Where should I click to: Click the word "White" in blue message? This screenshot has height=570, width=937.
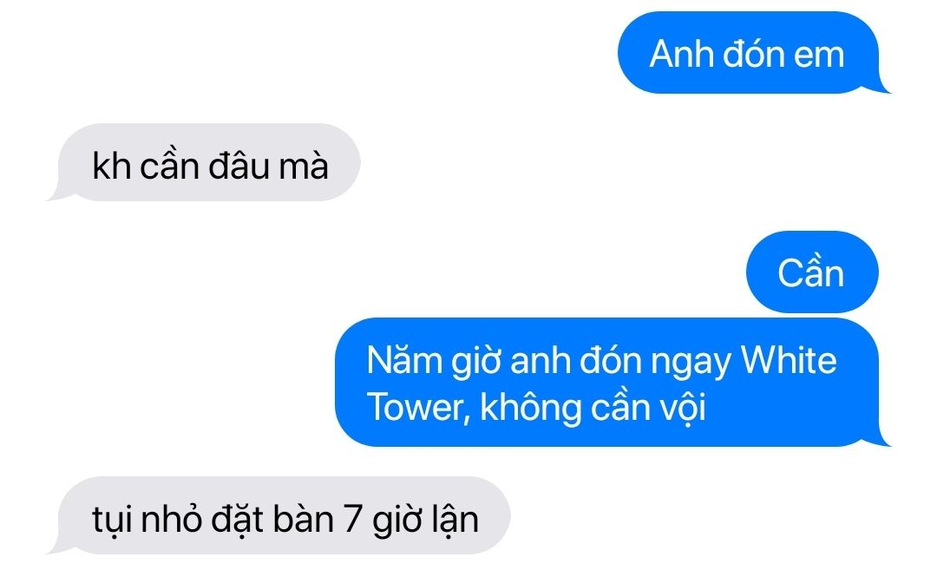789,360
